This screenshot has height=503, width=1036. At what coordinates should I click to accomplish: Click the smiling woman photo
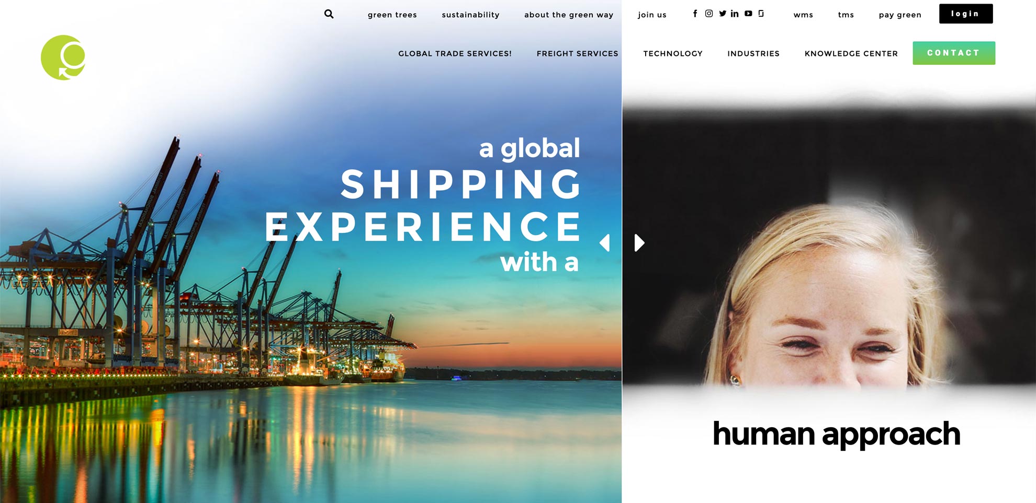829,245
